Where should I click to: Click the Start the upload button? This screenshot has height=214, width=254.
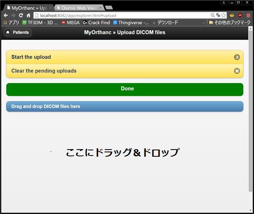coord(125,57)
